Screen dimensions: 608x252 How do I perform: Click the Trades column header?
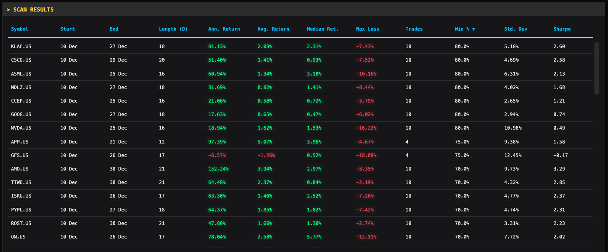[x=414, y=29]
